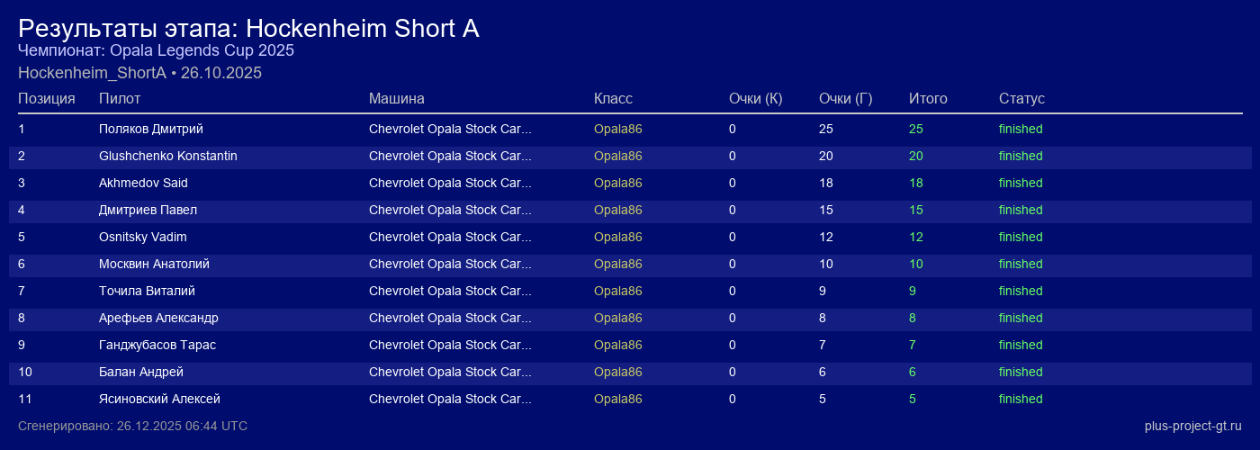The height and width of the screenshot is (450, 1260).
Task: Click pilot name Glushchenko Konstantin
Action: [x=168, y=156]
